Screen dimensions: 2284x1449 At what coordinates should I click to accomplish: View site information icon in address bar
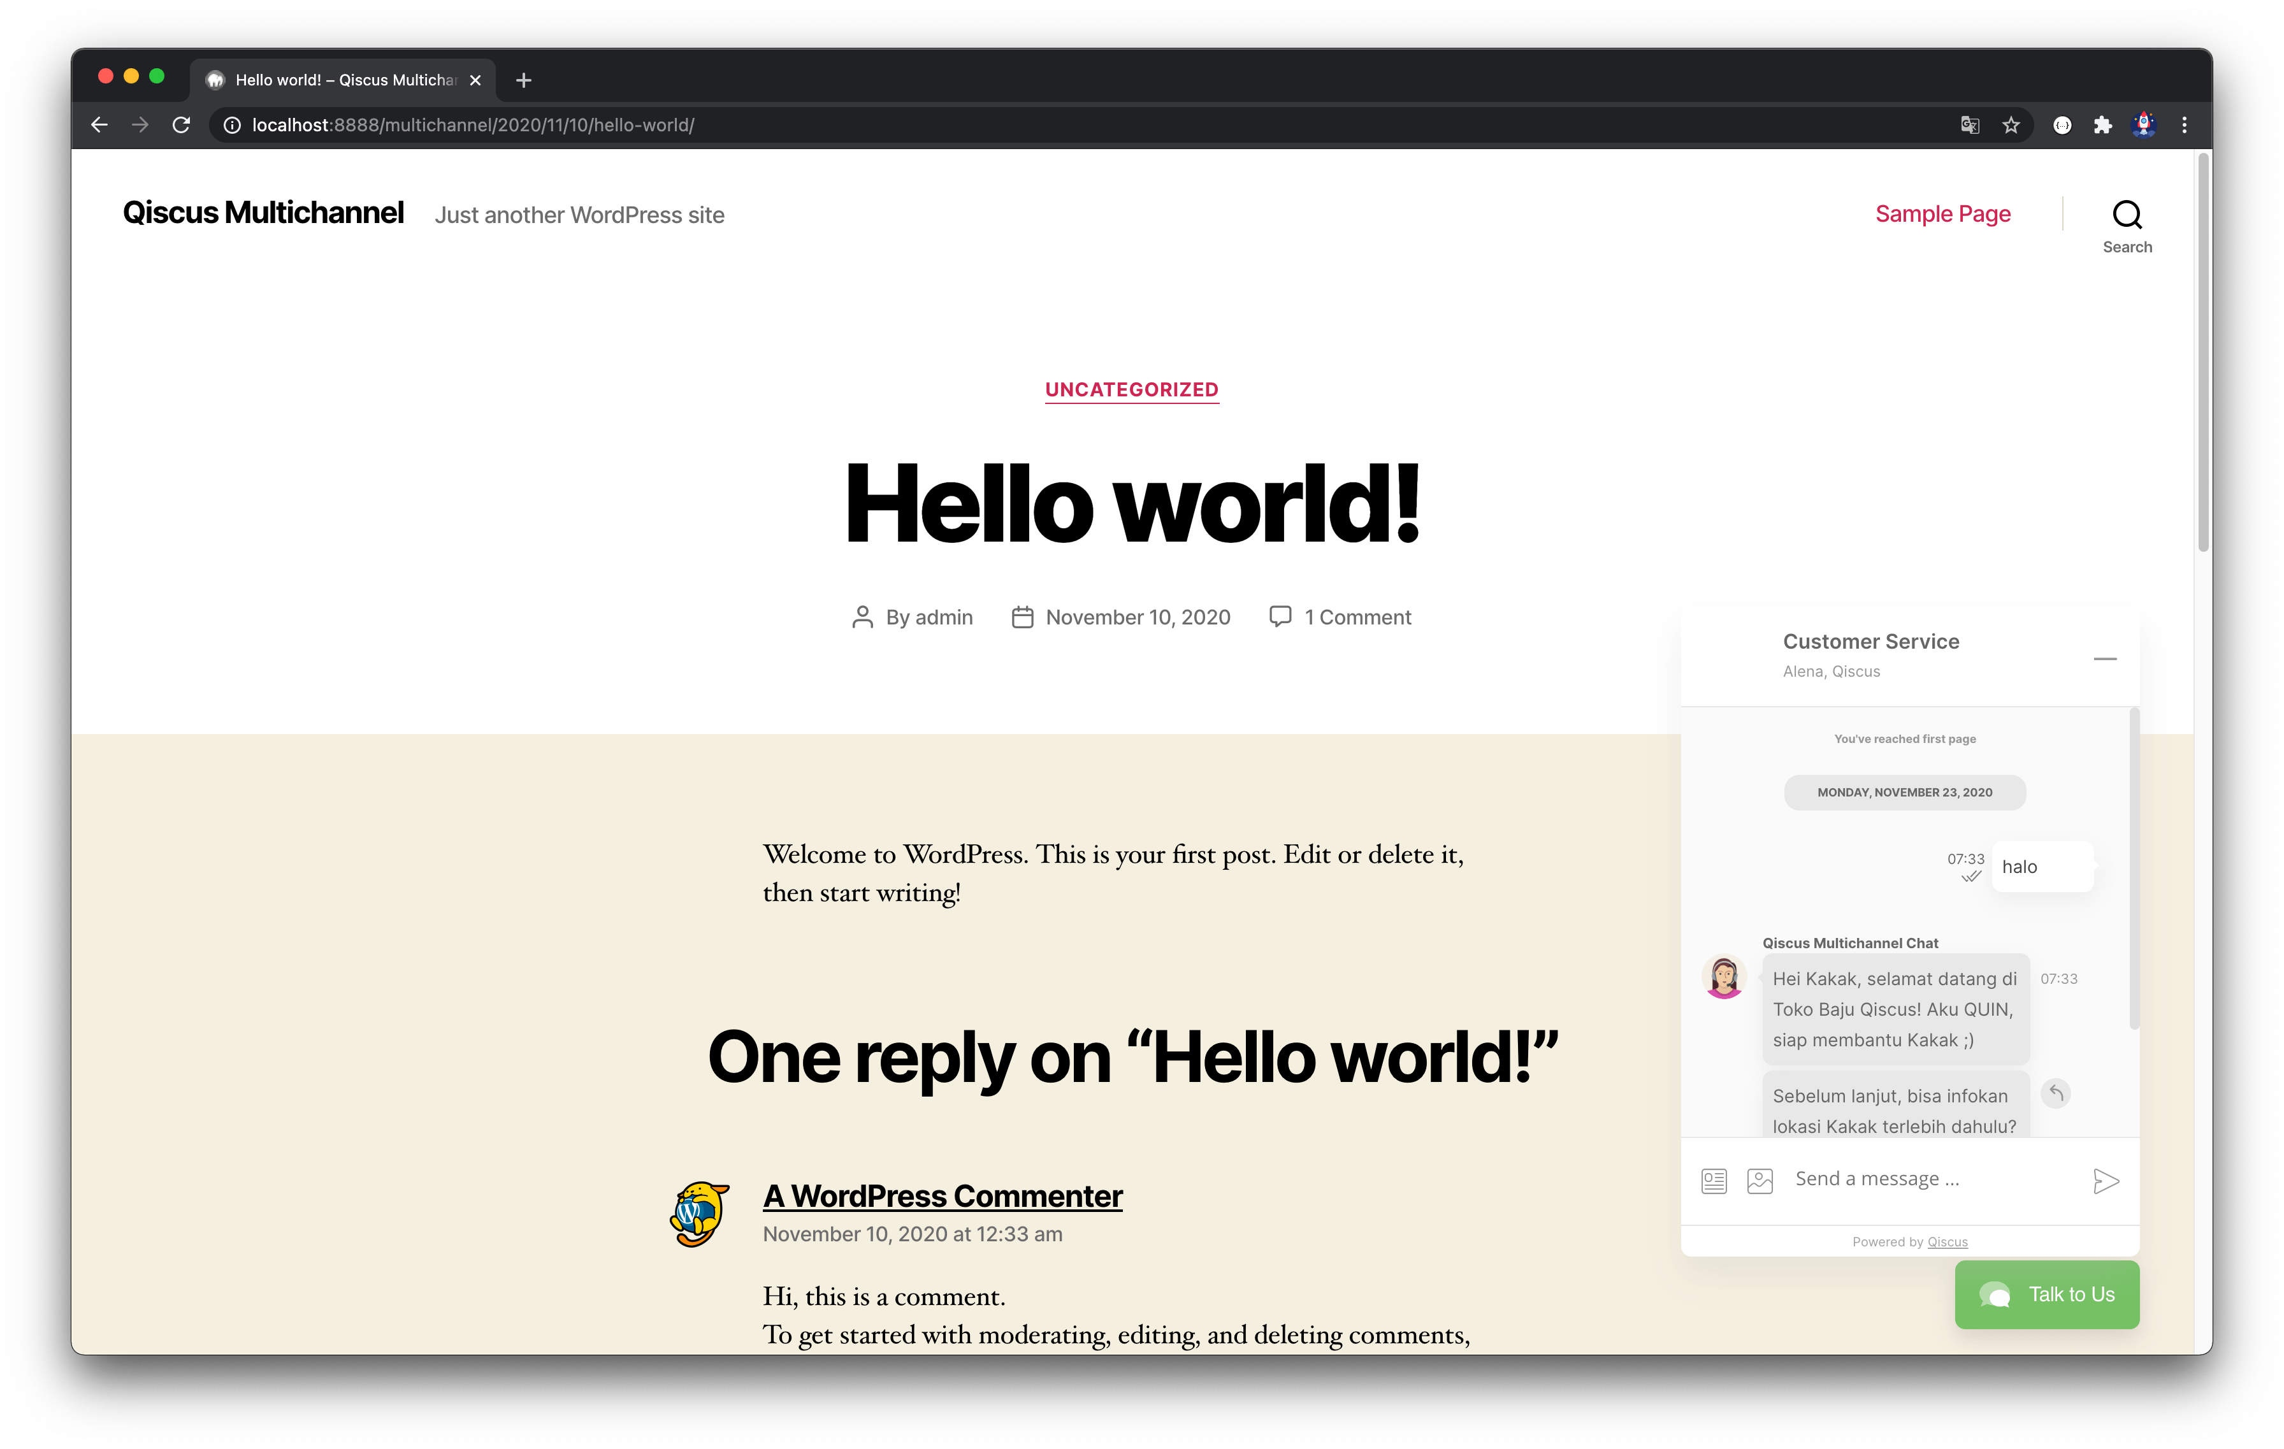point(233,125)
